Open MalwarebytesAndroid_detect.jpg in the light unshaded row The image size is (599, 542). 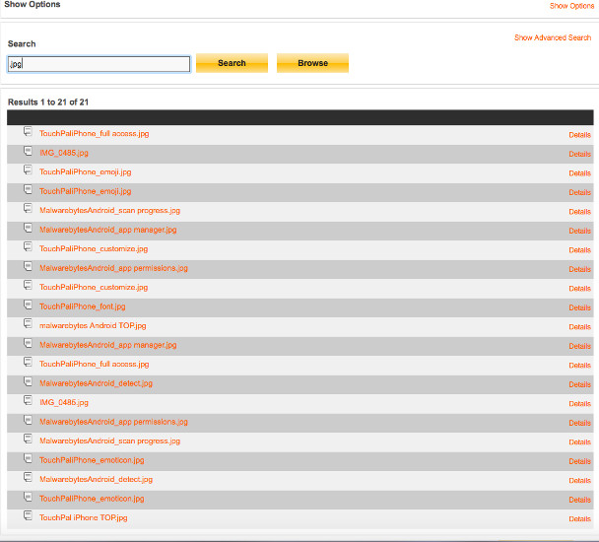click(x=96, y=479)
